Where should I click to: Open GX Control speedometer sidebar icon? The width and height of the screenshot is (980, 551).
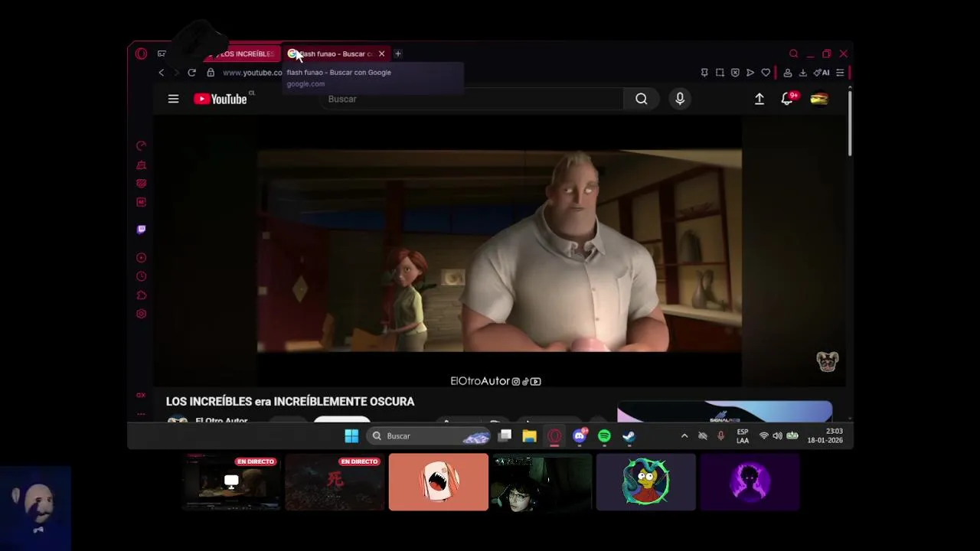click(141, 145)
